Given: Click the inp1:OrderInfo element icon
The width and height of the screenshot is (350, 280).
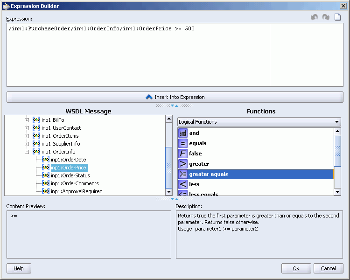Looking at the screenshot, I should pyautogui.click(x=36, y=152).
